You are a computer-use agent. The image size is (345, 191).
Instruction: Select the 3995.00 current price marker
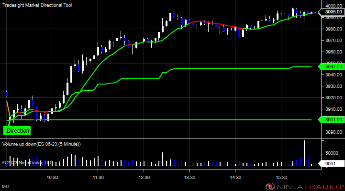(332, 11)
